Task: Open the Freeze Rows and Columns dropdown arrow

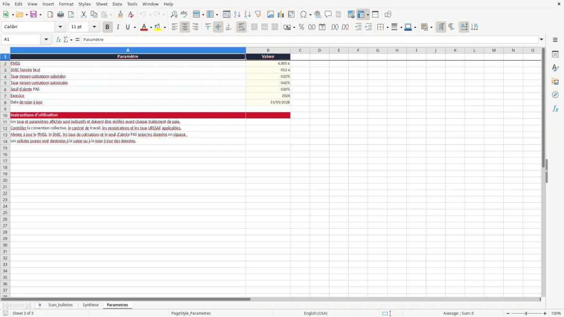Action: (368, 15)
